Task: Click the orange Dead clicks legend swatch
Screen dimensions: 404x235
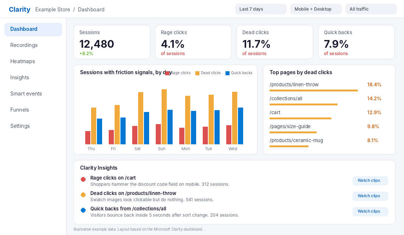Action: tap(197, 73)
